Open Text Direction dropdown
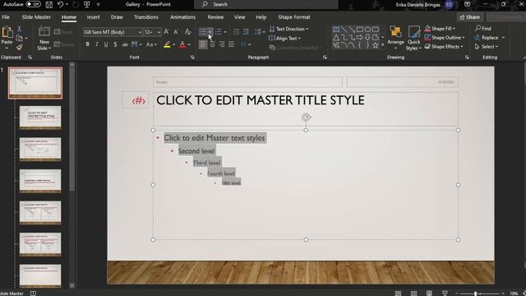The width and height of the screenshot is (526, 296). [288, 29]
